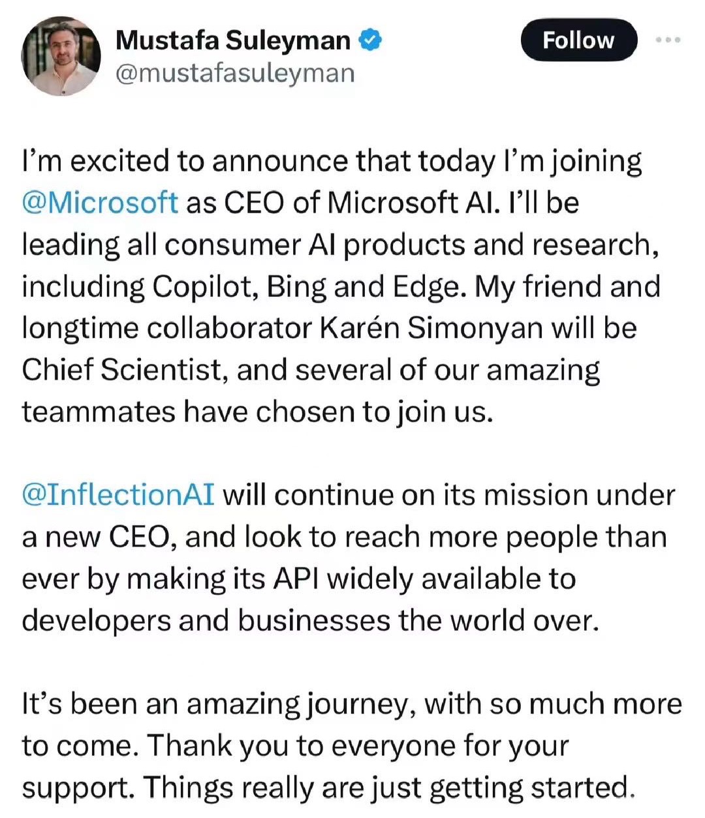
Task: Click the InflectionAI handle in the second paragraph
Action: pos(116,494)
